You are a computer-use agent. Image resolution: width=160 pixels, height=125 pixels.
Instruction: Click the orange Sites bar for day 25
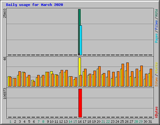(123, 75)
